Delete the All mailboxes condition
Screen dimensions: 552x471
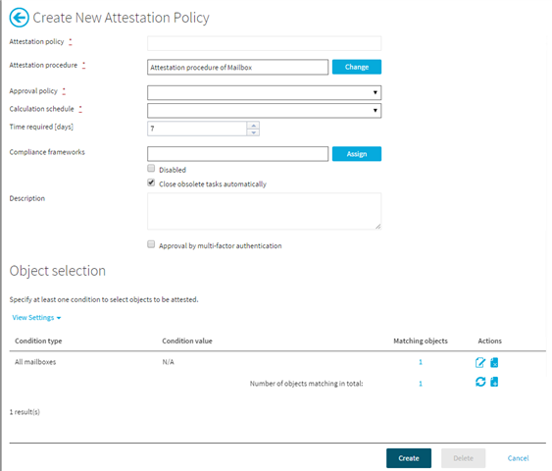pos(494,362)
